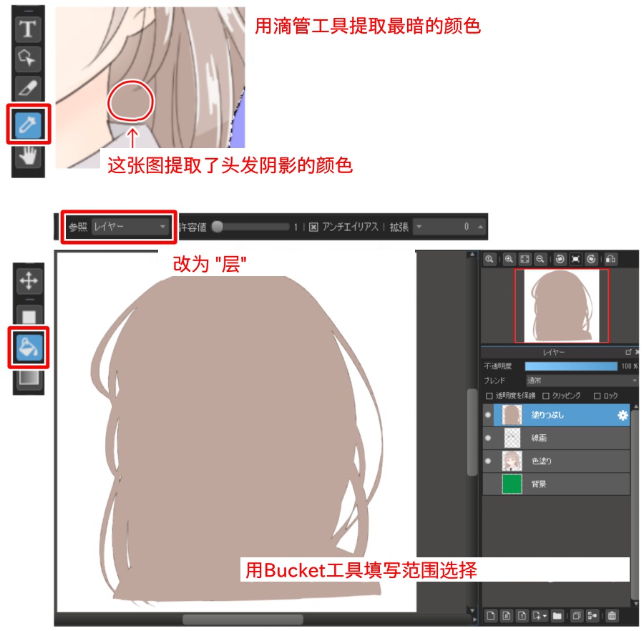The height and width of the screenshot is (631, 644).
Task: Add a new 8-bit layer
Action: (507, 615)
